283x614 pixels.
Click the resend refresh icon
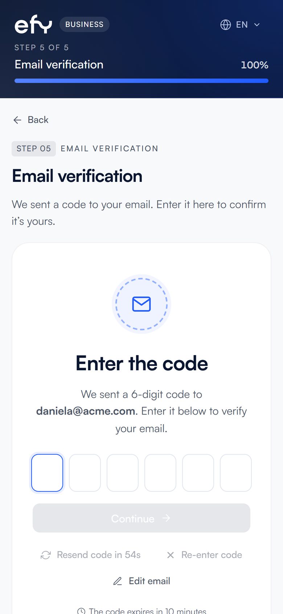[x=46, y=555]
